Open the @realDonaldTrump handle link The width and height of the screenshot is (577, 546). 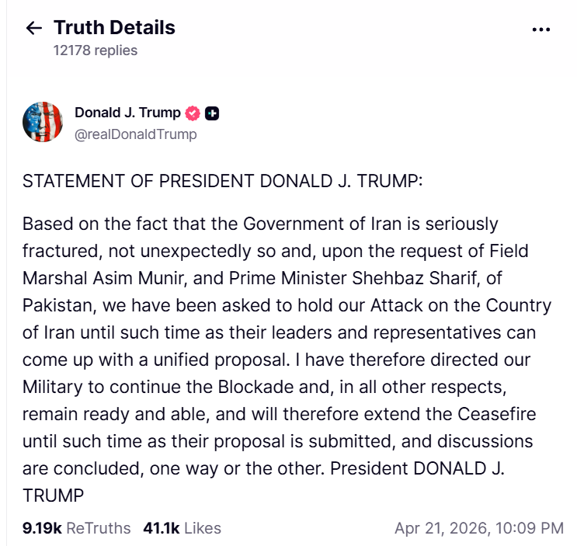coord(136,134)
